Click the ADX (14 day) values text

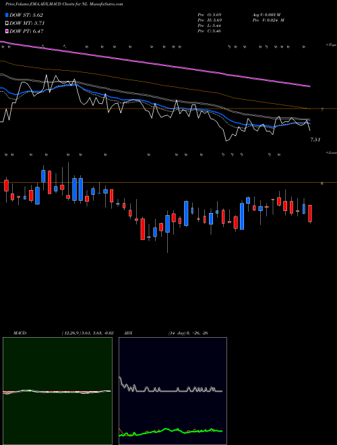[188, 333]
